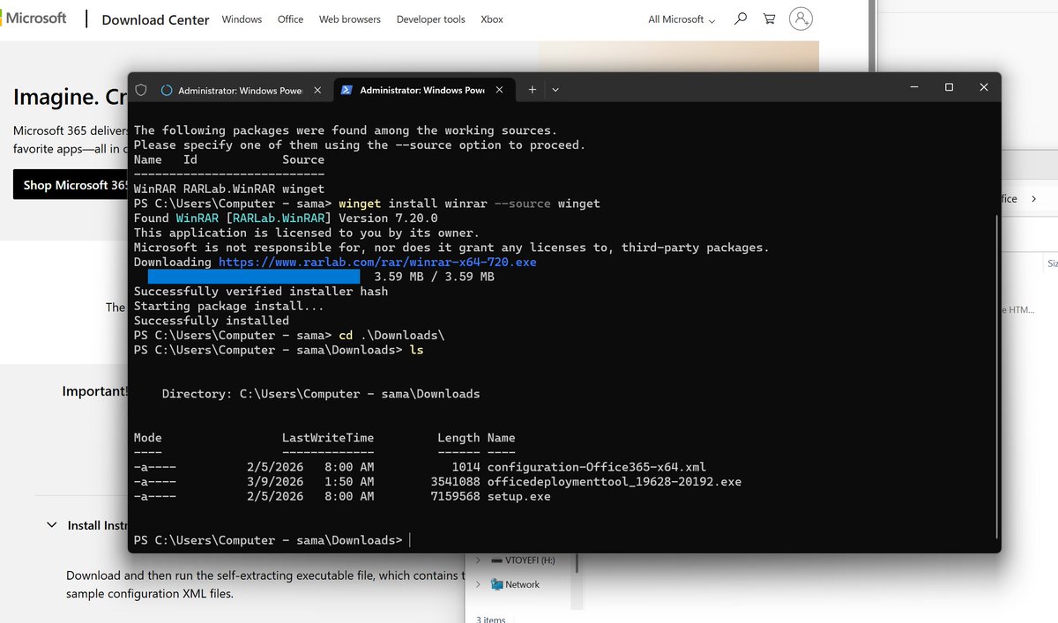Screen dimensions: 1058x623
Task: Click the PowerShell Core icon on first tab
Action: pyautogui.click(x=167, y=90)
